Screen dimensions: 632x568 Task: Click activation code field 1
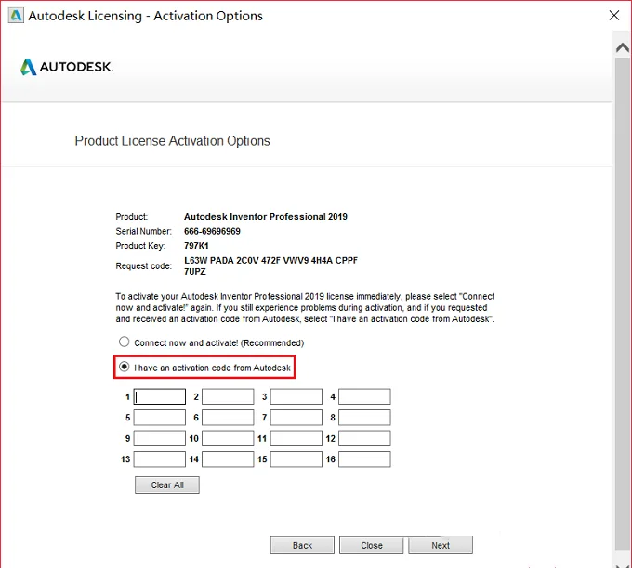pos(160,396)
